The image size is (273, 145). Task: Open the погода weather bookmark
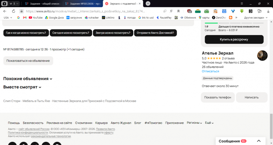coord(129,17)
